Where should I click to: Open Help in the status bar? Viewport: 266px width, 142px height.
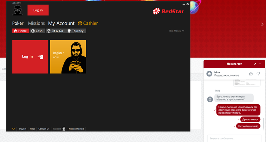coord(32,129)
